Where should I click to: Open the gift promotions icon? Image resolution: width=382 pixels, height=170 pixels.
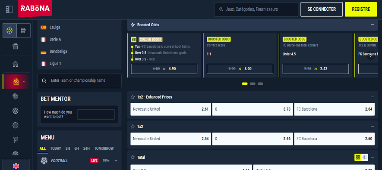16,46
